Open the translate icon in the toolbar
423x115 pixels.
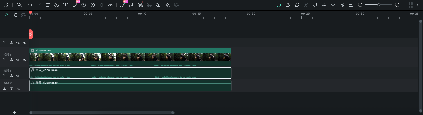(x=167, y=5)
